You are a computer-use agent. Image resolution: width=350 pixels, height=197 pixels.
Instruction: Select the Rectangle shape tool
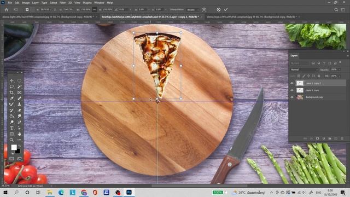pyautogui.click(x=11, y=134)
